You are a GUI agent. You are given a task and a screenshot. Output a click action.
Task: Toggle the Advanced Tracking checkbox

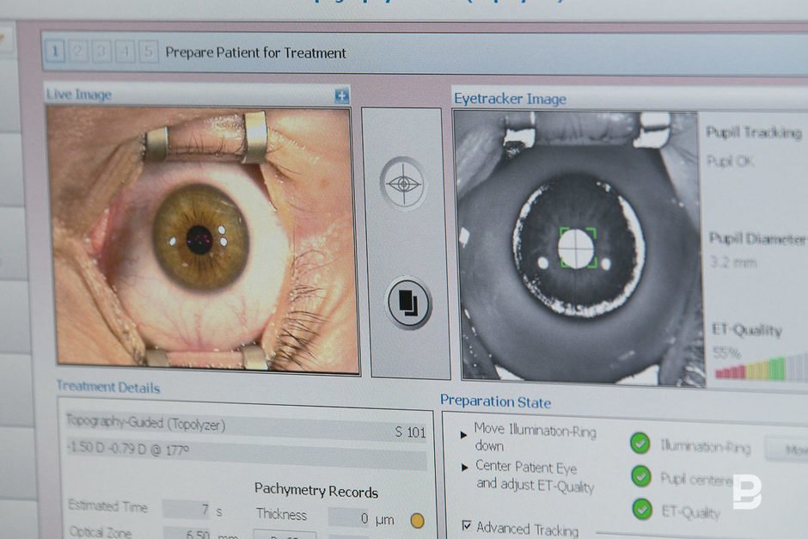pos(467,526)
